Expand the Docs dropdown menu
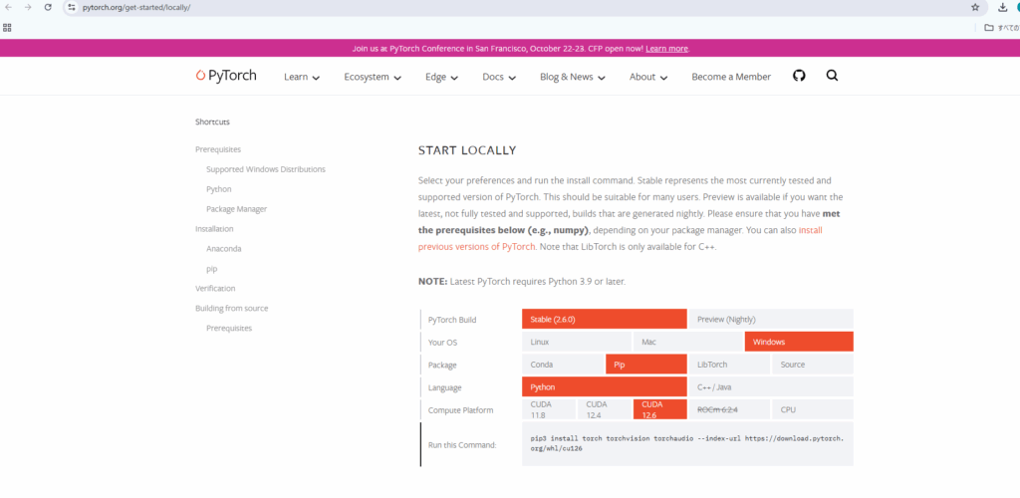1020x498 pixels. pos(499,77)
